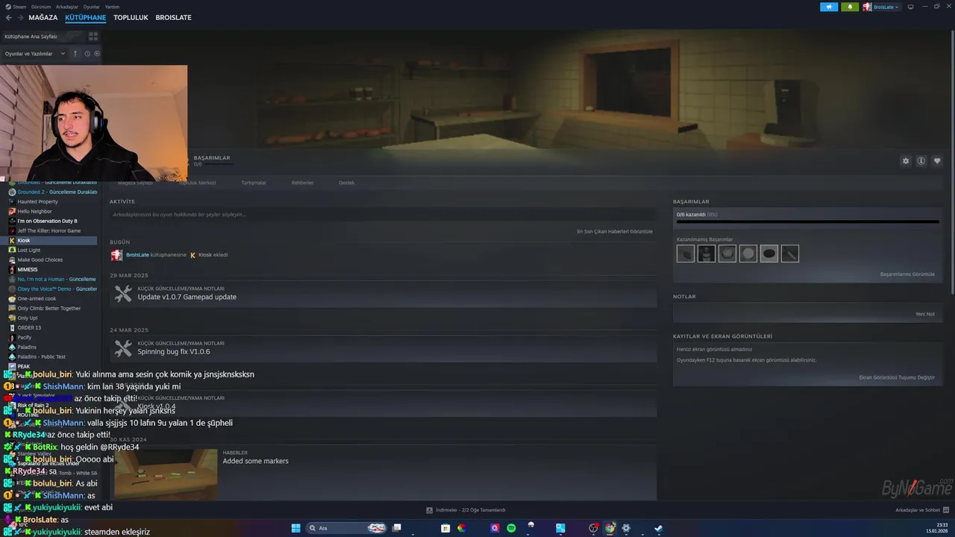Click the third locked achievement icon
The height and width of the screenshot is (537, 955).
click(727, 254)
